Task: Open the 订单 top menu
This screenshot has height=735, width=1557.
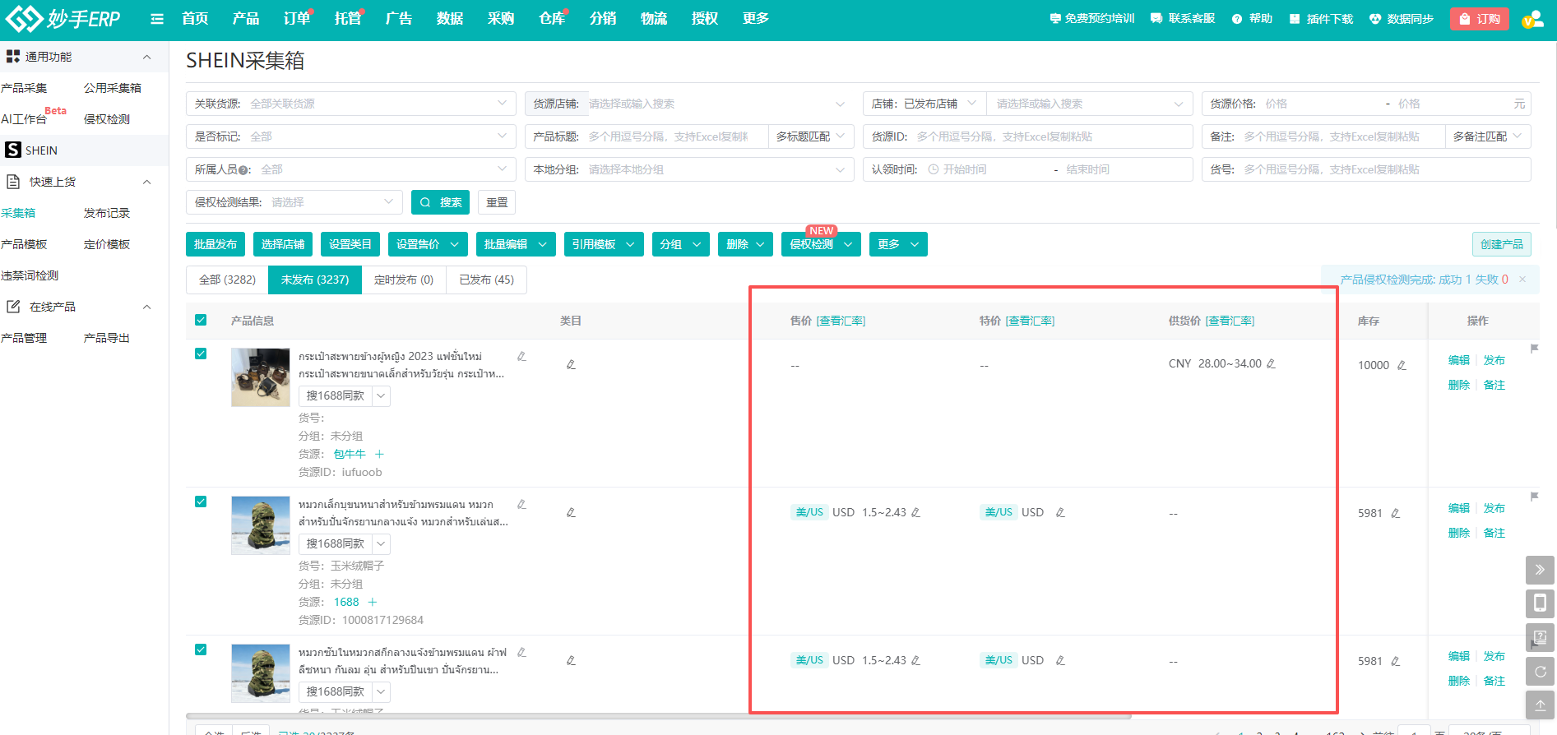Action: click(x=296, y=19)
